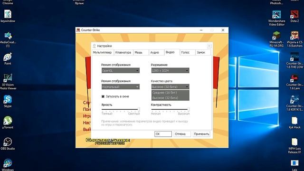Confirm settings with the ОК button
The width and height of the screenshot is (304, 171).
coord(163,134)
